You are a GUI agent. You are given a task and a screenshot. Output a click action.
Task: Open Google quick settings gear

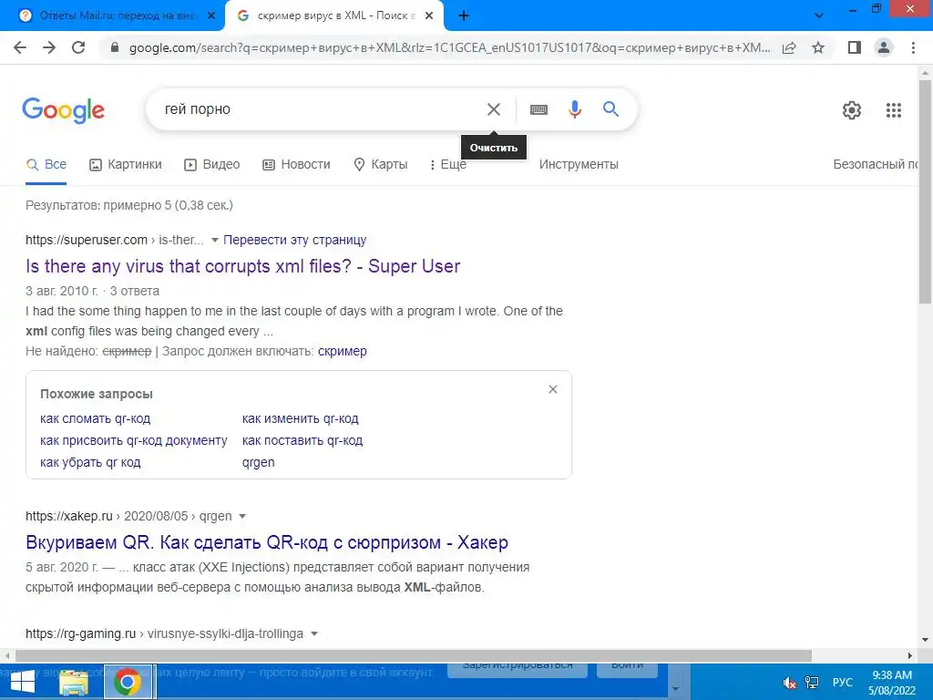click(852, 110)
